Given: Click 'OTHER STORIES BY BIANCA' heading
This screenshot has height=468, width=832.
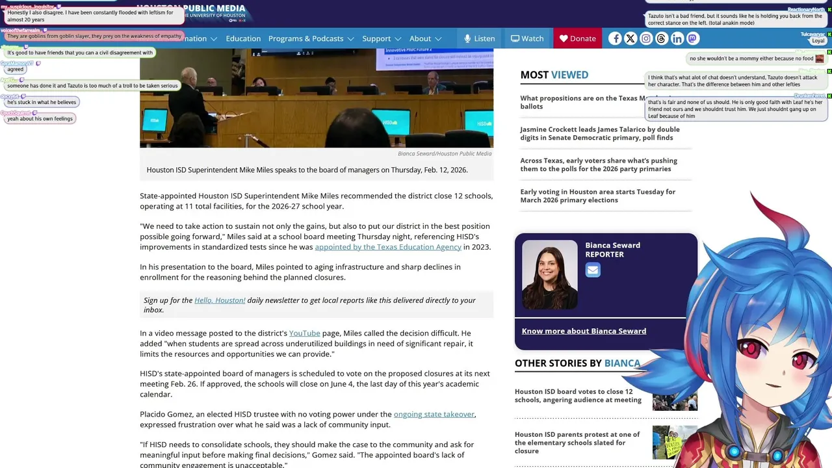Looking at the screenshot, I should 577,363.
